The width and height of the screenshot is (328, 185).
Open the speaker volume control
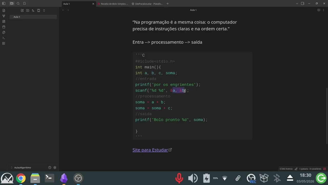click(193, 178)
